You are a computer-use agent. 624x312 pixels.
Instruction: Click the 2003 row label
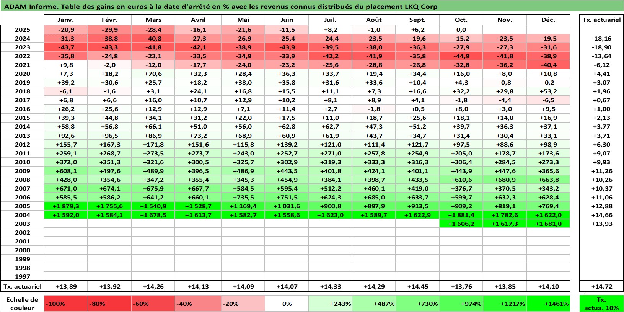(23, 224)
